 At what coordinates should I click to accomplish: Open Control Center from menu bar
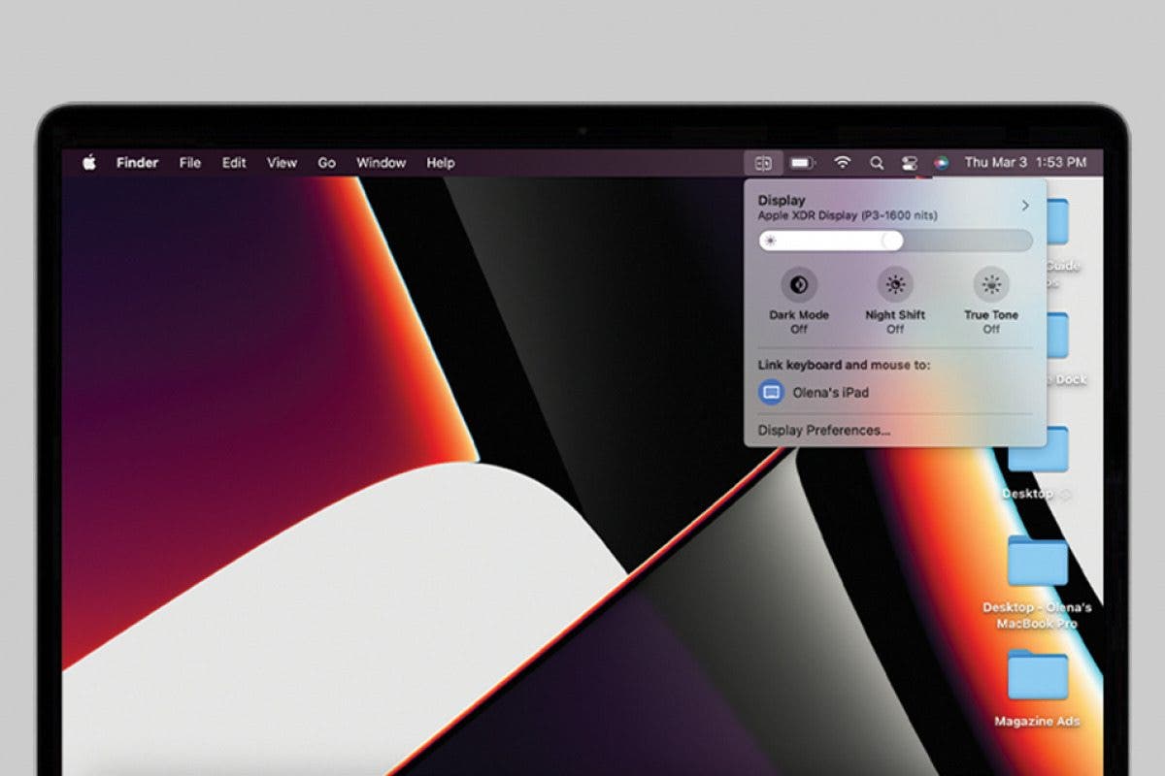(x=909, y=162)
